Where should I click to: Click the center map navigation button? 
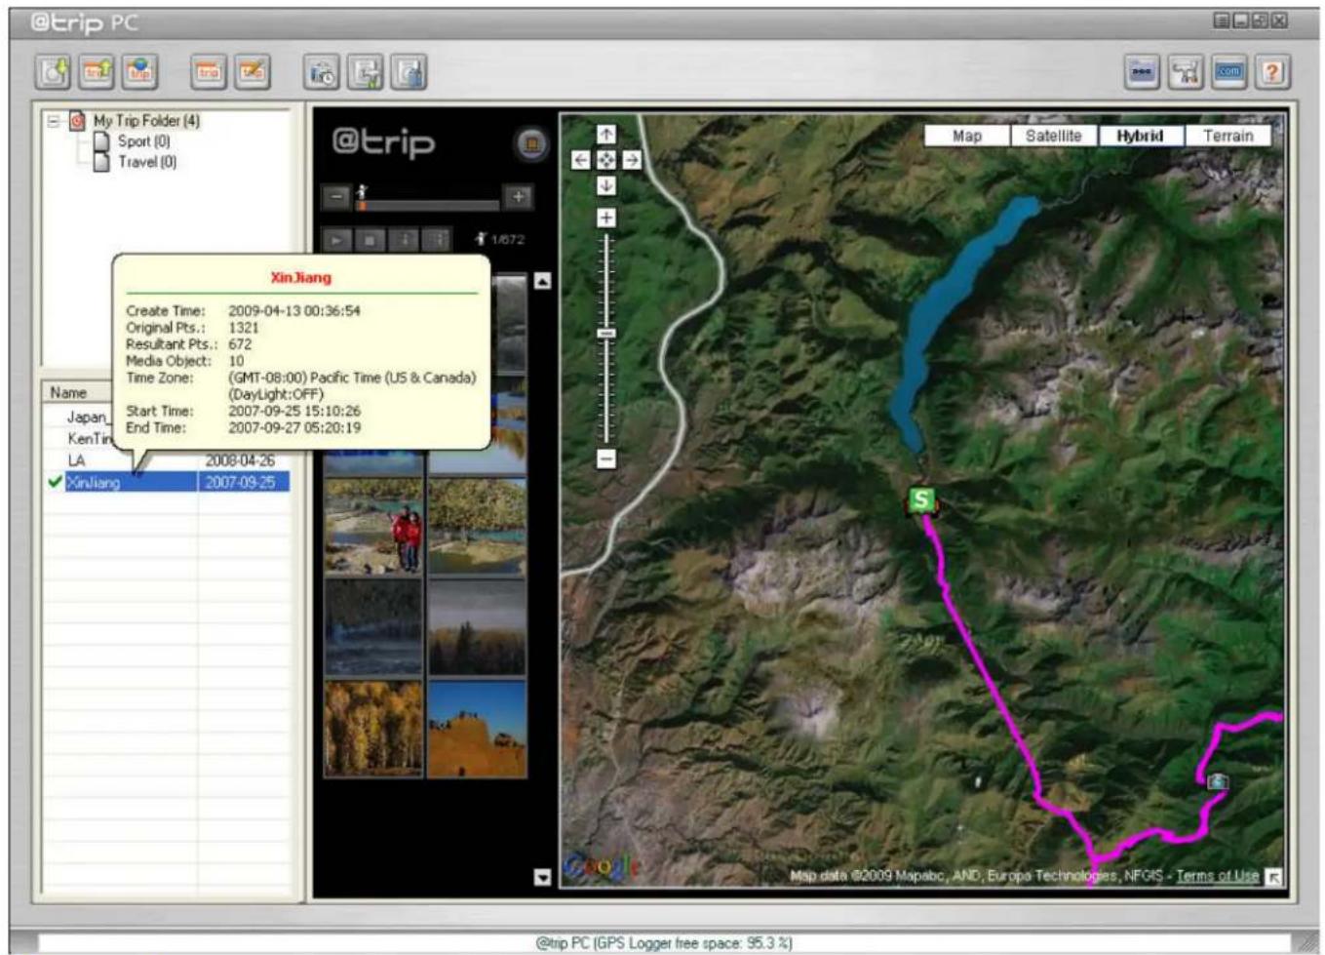pos(606,160)
